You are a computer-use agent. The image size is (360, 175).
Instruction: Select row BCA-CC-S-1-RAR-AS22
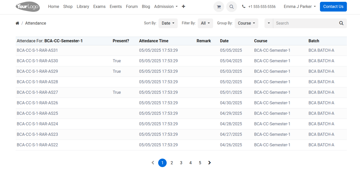pyautogui.click(x=181, y=145)
